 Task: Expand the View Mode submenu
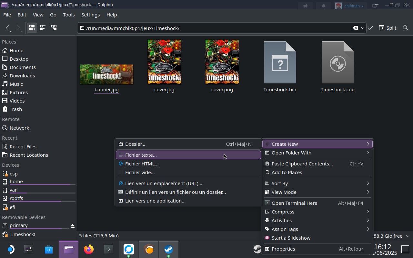pos(317,192)
